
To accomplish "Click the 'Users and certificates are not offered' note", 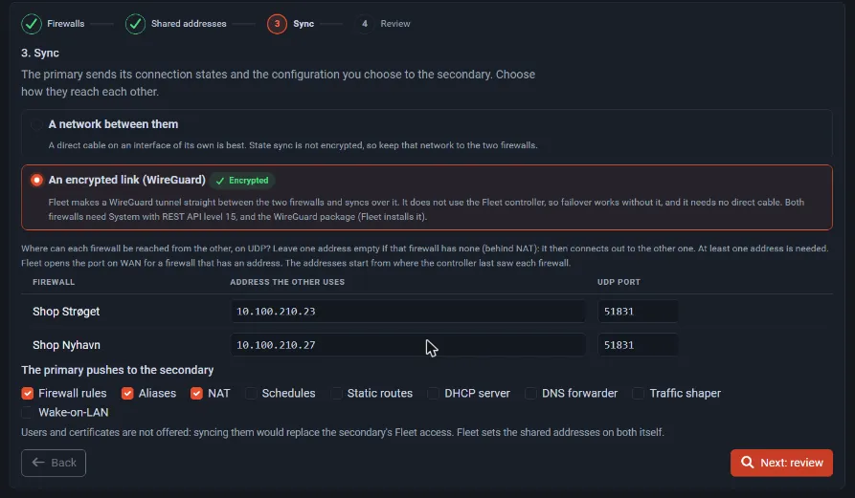I will [x=343, y=433].
